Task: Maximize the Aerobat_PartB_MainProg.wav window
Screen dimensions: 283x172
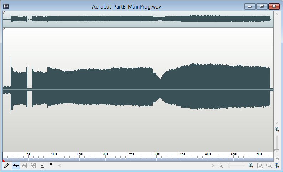Action: [x=262, y=6]
